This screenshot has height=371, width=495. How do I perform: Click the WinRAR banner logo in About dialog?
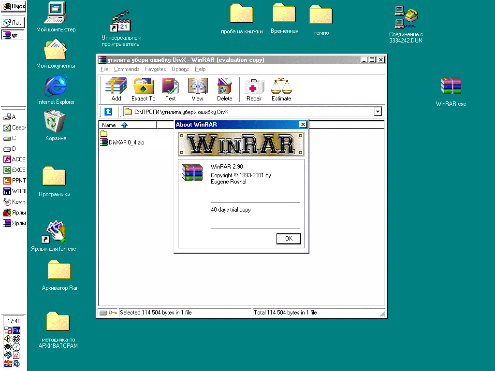[x=241, y=144]
